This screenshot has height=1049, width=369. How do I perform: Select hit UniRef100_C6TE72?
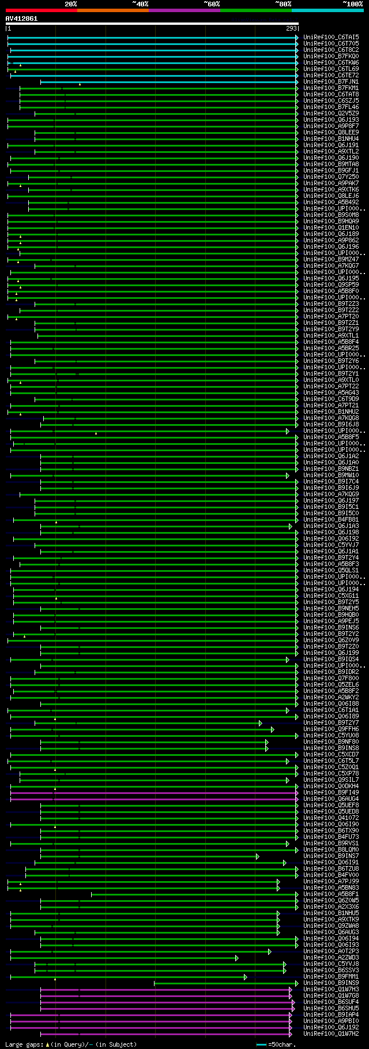pos(331,75)
